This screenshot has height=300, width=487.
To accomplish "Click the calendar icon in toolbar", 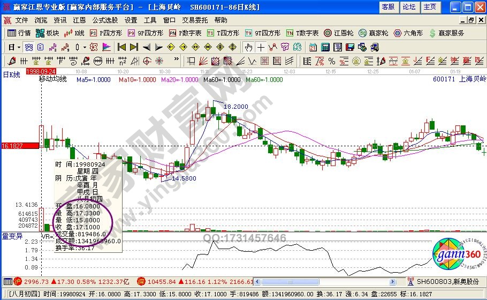I will pos(313,47).
